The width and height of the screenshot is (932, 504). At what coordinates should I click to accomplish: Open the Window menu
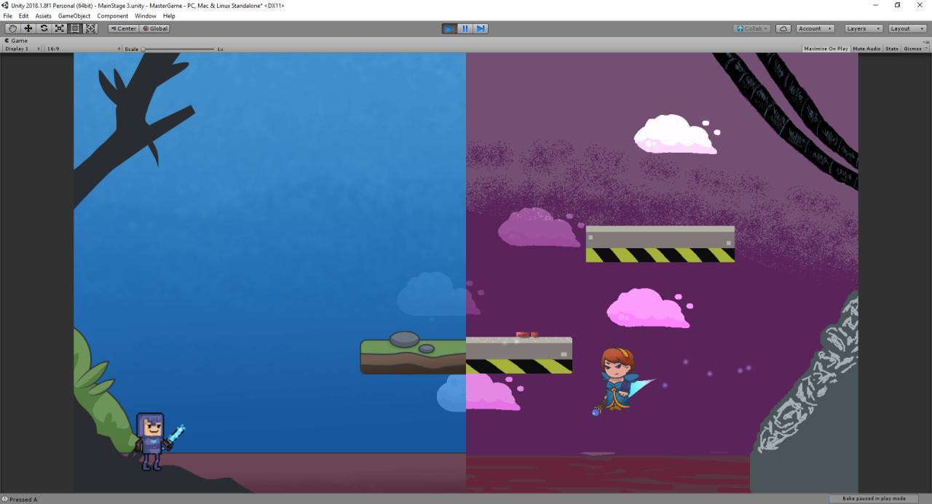click(146, 16)
